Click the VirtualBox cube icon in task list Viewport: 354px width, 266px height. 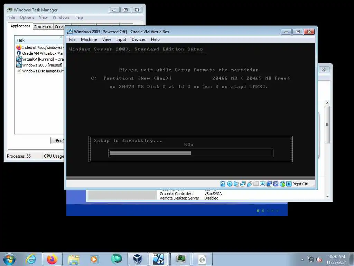point(19,53)
